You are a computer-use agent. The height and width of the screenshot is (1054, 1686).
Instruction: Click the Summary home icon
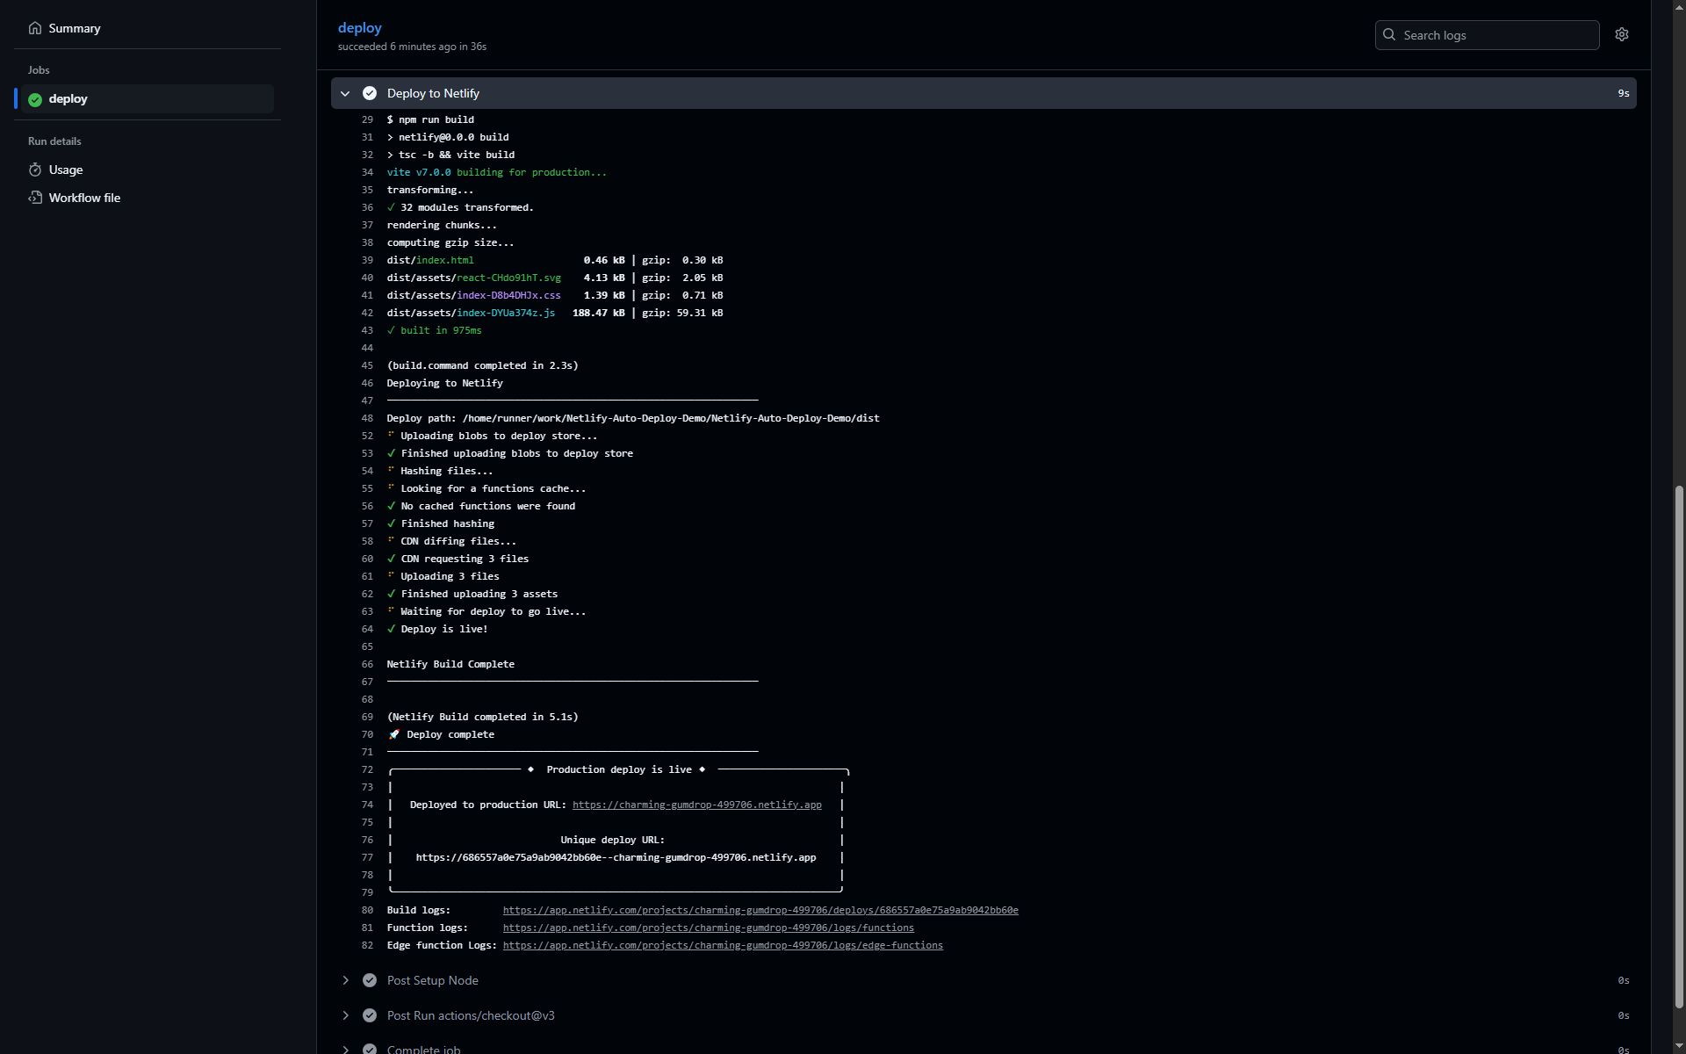[x=35, y=28]
